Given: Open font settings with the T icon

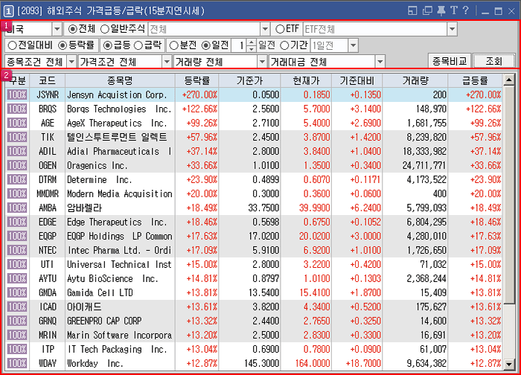Looking at the screenshot, I should pyautogui.click(x=454, y=10).
